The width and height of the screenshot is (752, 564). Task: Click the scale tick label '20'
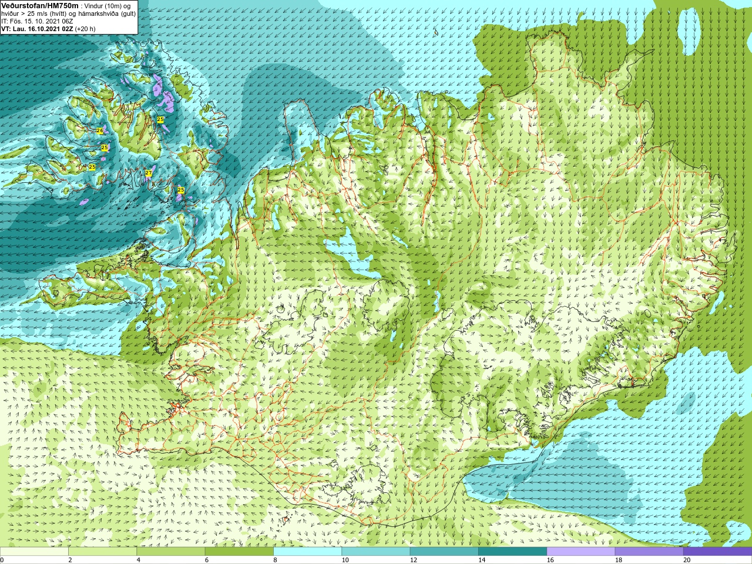click(x=687, y=560)
